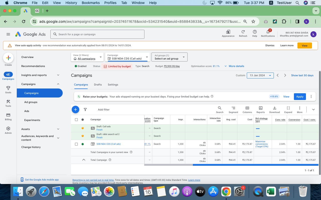Open the Ad groups selector dropdown
The width and height of the screenshot is (321, 200).
(170, 57)
